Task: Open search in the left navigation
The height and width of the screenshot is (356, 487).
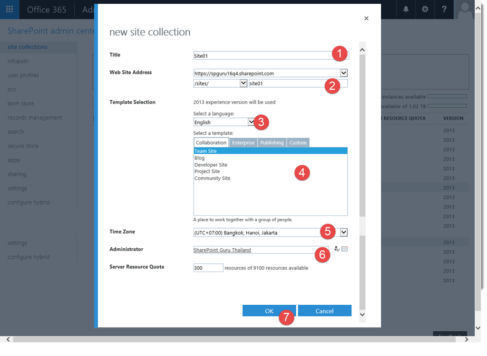Action: click(16, 132)
